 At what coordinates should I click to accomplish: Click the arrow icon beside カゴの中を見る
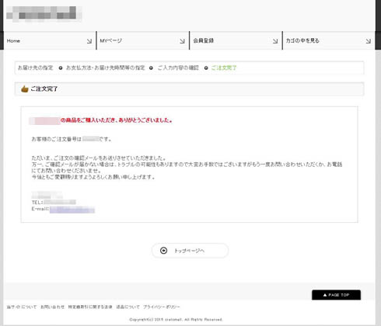pos(369,41)
